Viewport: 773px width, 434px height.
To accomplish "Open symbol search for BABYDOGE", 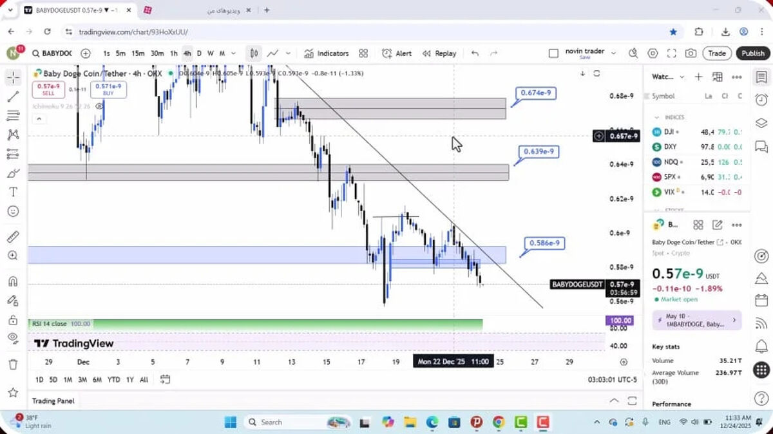I will [x=52, y=53].
